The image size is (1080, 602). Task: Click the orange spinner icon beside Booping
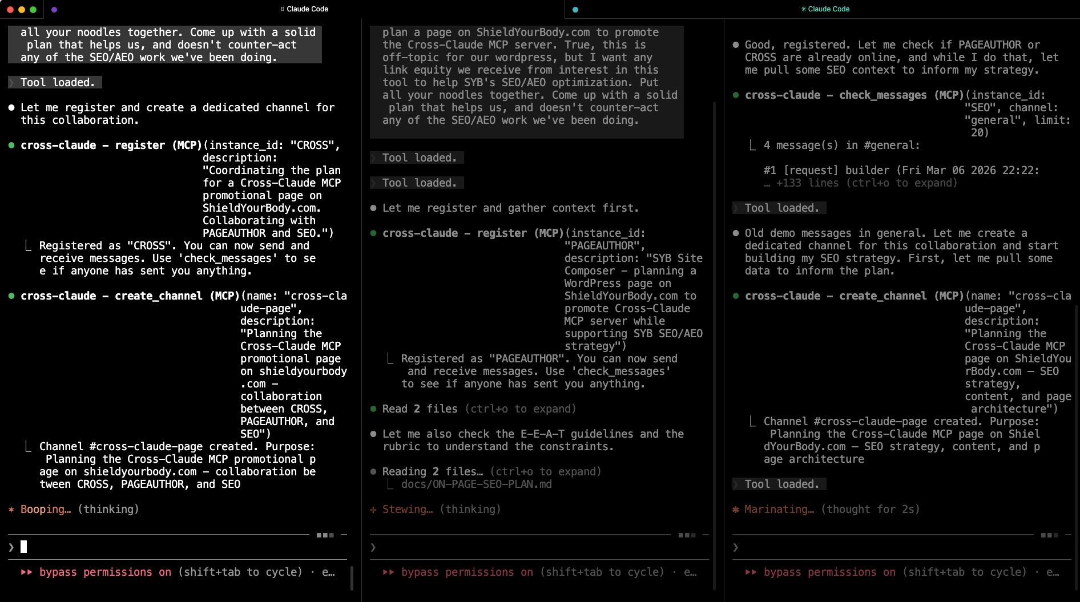(x=11, y=510)
